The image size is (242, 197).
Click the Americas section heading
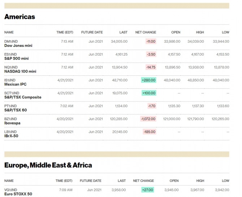(20, 17)
